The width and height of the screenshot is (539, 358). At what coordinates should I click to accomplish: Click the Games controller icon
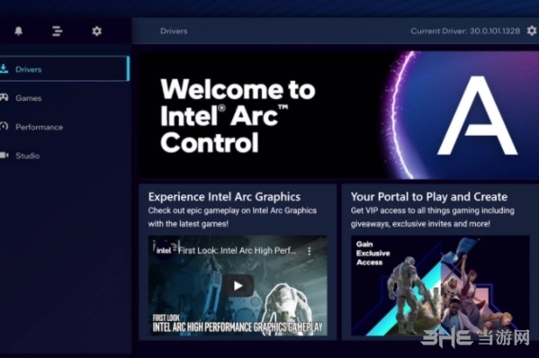tap(4, 97)
